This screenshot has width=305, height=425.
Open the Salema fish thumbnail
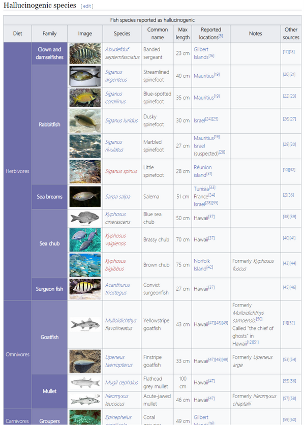point(85,197)
